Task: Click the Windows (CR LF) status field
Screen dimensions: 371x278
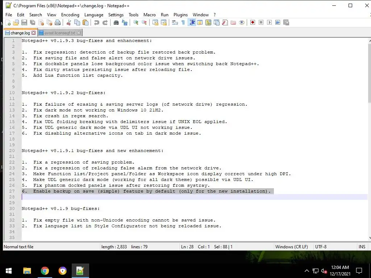Action: 292,247
